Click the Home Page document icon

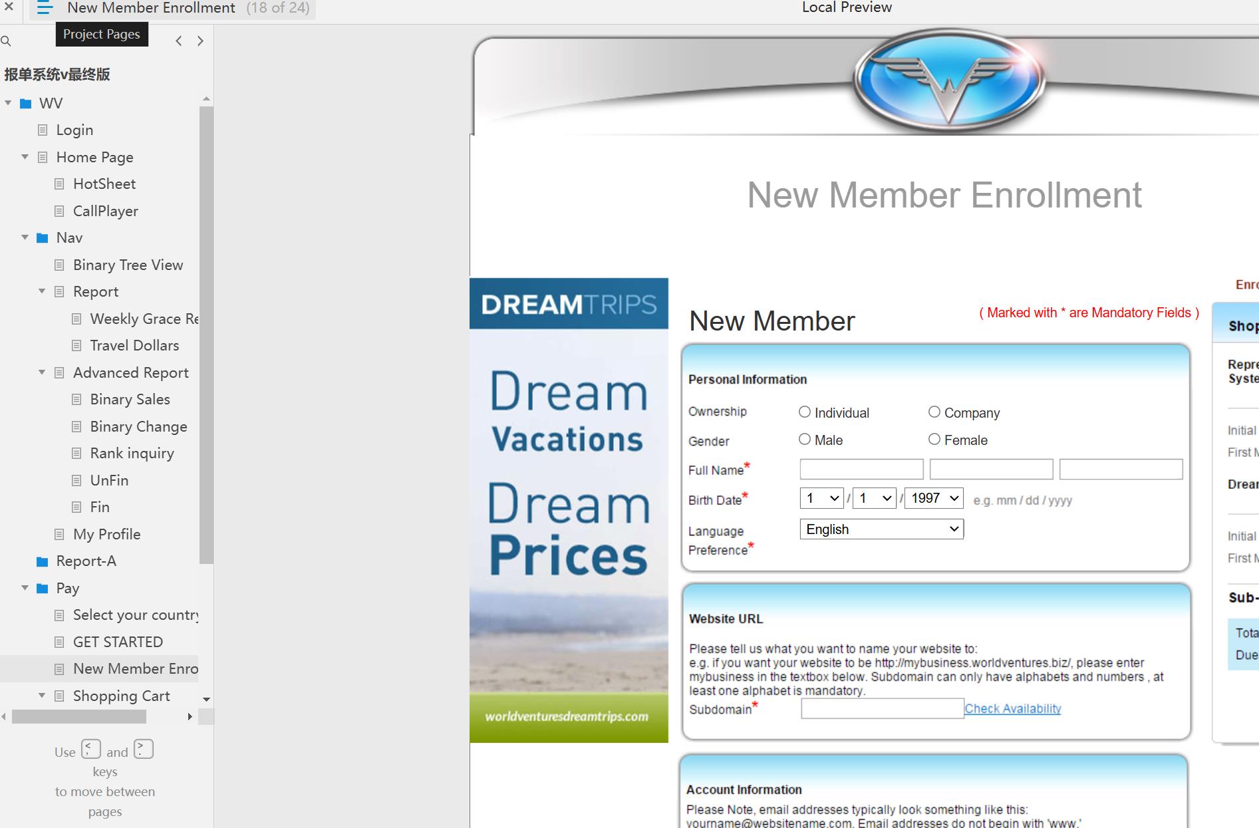click(x=43, y=158)
